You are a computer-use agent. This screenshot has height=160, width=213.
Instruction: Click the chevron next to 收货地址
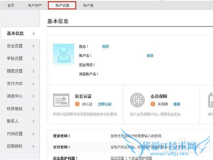click(x=34, y=109)
